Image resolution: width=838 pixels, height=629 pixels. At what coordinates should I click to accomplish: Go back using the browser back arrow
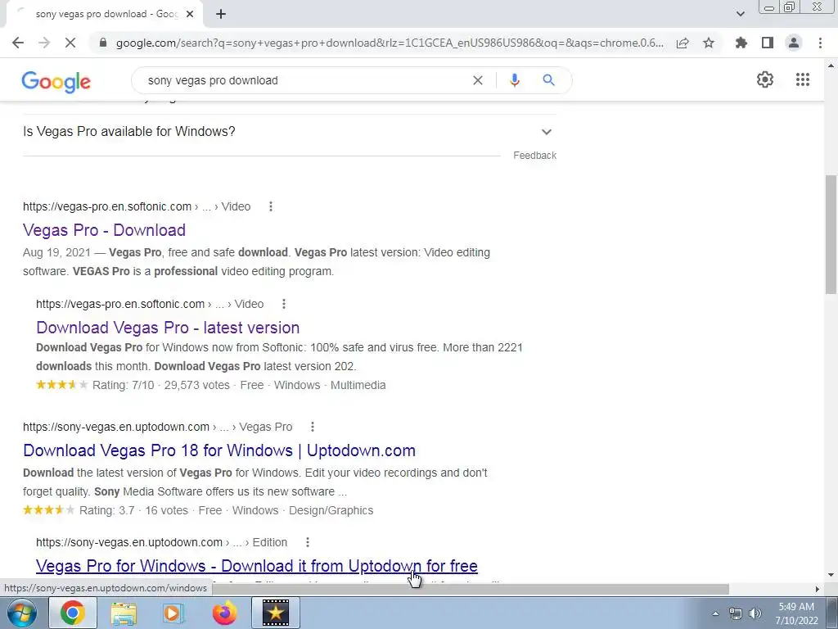point(18,43)
